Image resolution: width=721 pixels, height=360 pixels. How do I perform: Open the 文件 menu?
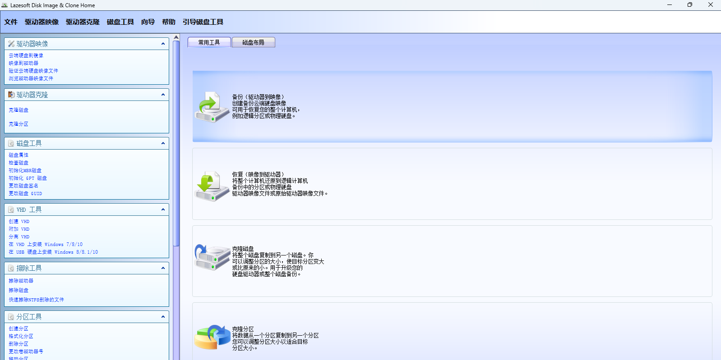(x=11, y=22)
